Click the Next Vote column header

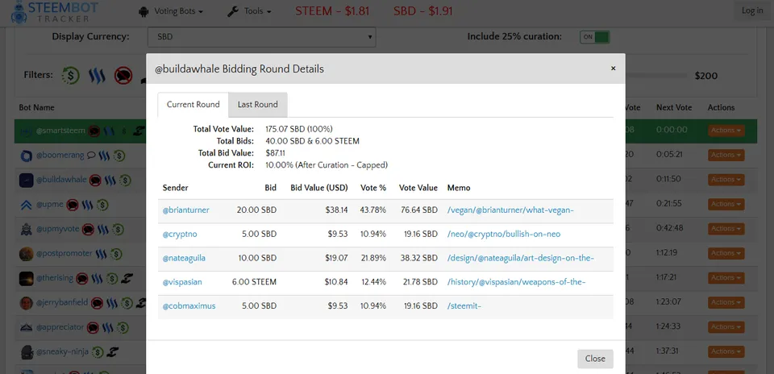click(x=674, y=107)
